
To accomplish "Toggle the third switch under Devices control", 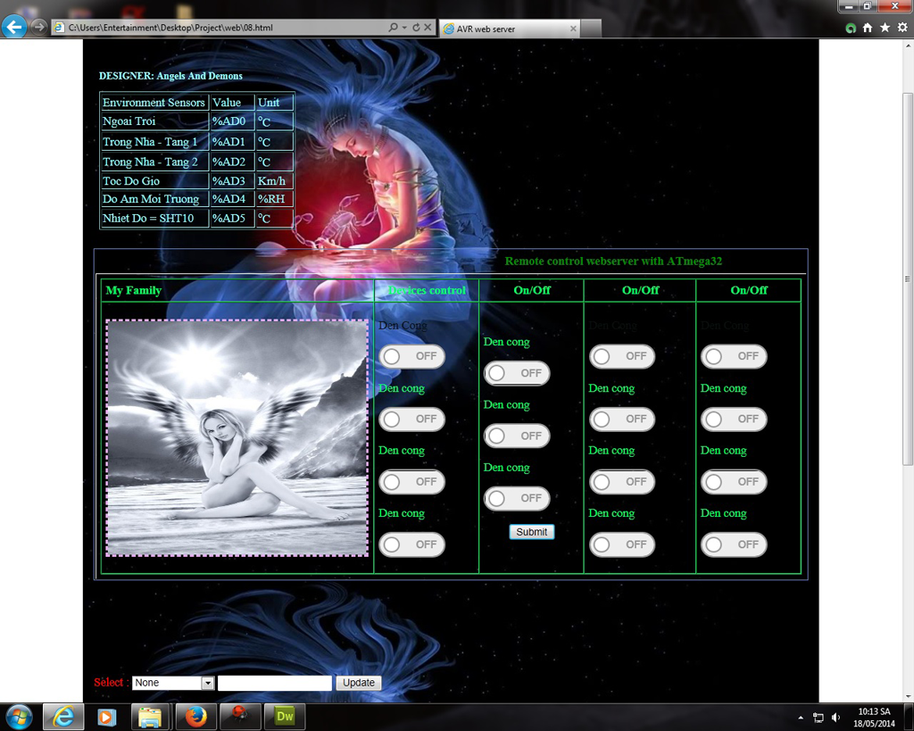I will coord(411,481).
